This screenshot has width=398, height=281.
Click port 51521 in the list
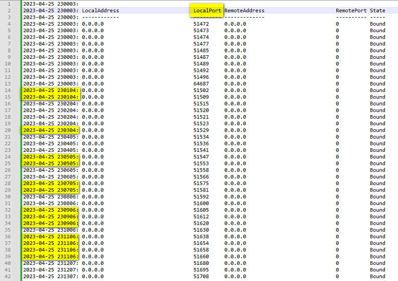(x=201, y=117)
